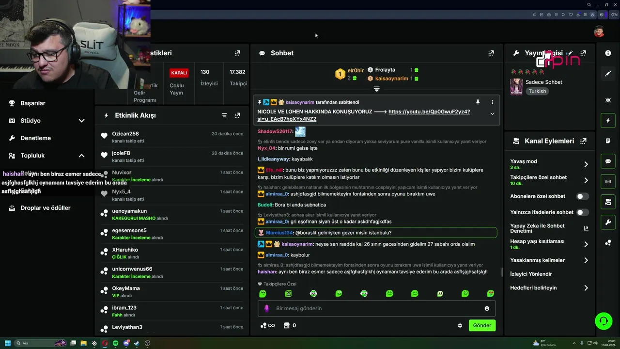Toggle the broadcast signal icon in right sidebar
The width and height of the screenshot is (620, 349).
point(608,182)
